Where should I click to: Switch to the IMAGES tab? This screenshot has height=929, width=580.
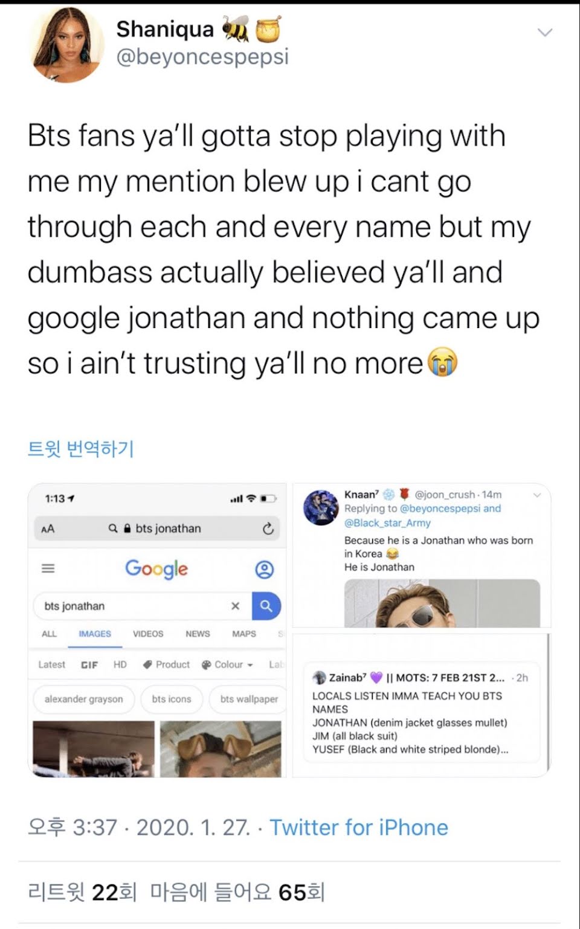(x=95, y=634)
